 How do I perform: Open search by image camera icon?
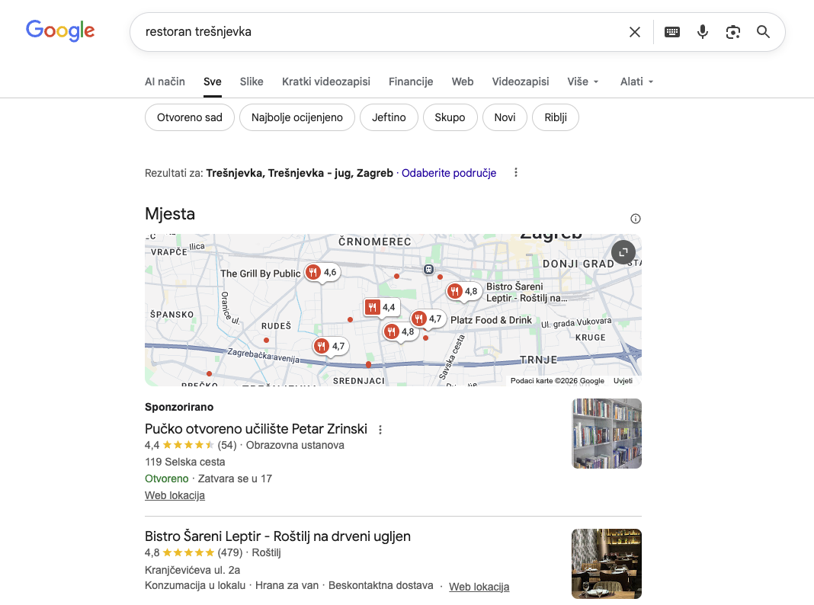pos(732,32)
